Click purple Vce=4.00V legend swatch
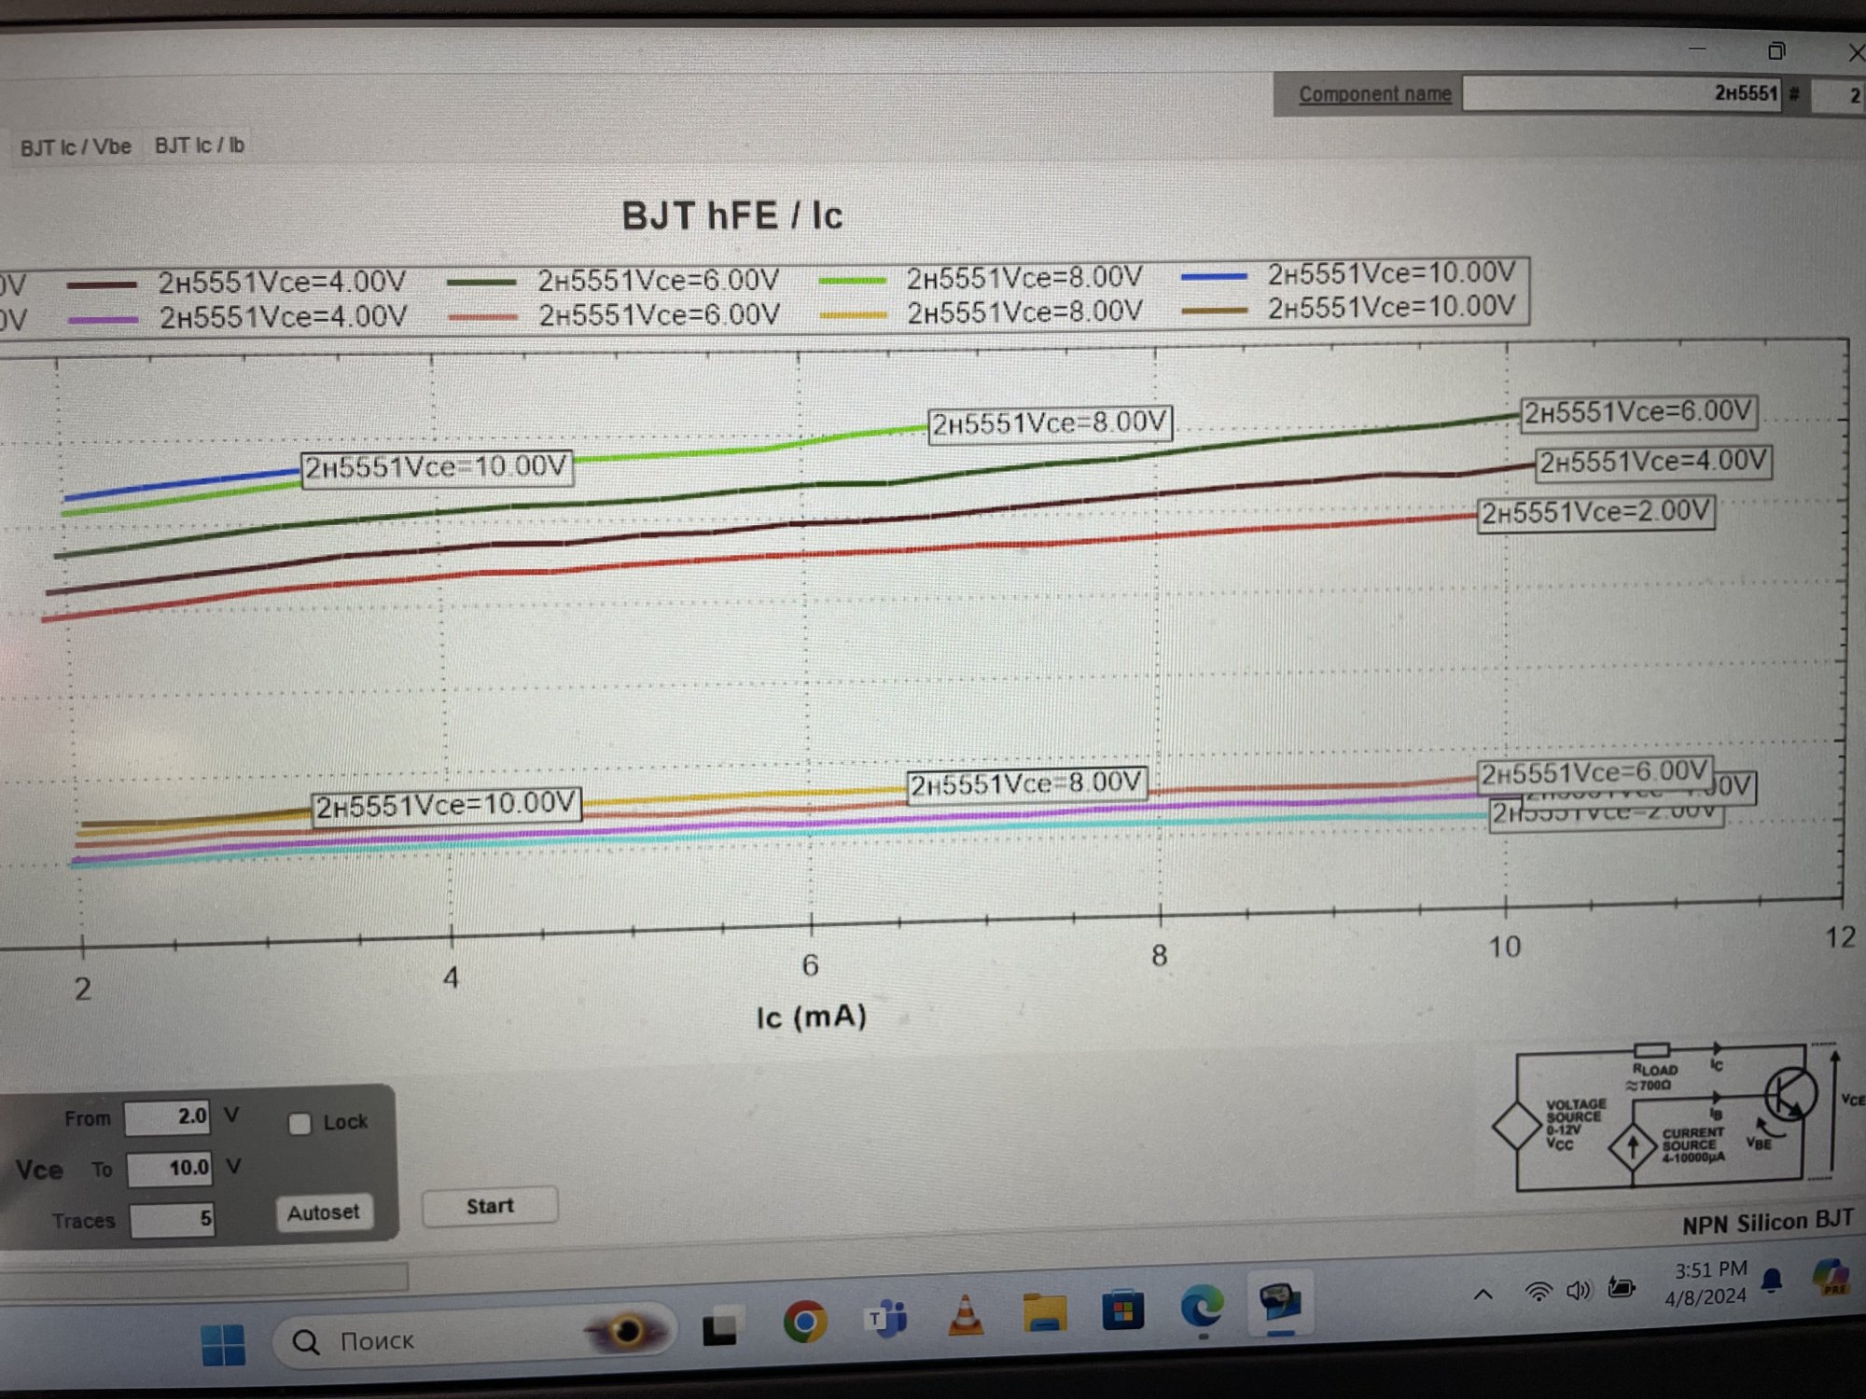Image resolution: width=1866 pixels, height=1399 pixels. pyautogui.click(x=103, y=320)
